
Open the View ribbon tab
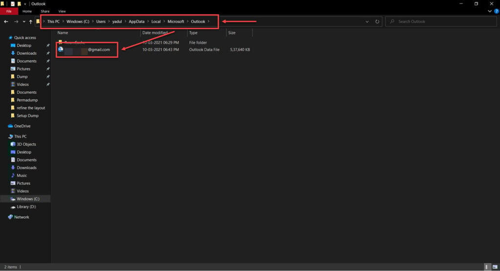tap(62, 11)
